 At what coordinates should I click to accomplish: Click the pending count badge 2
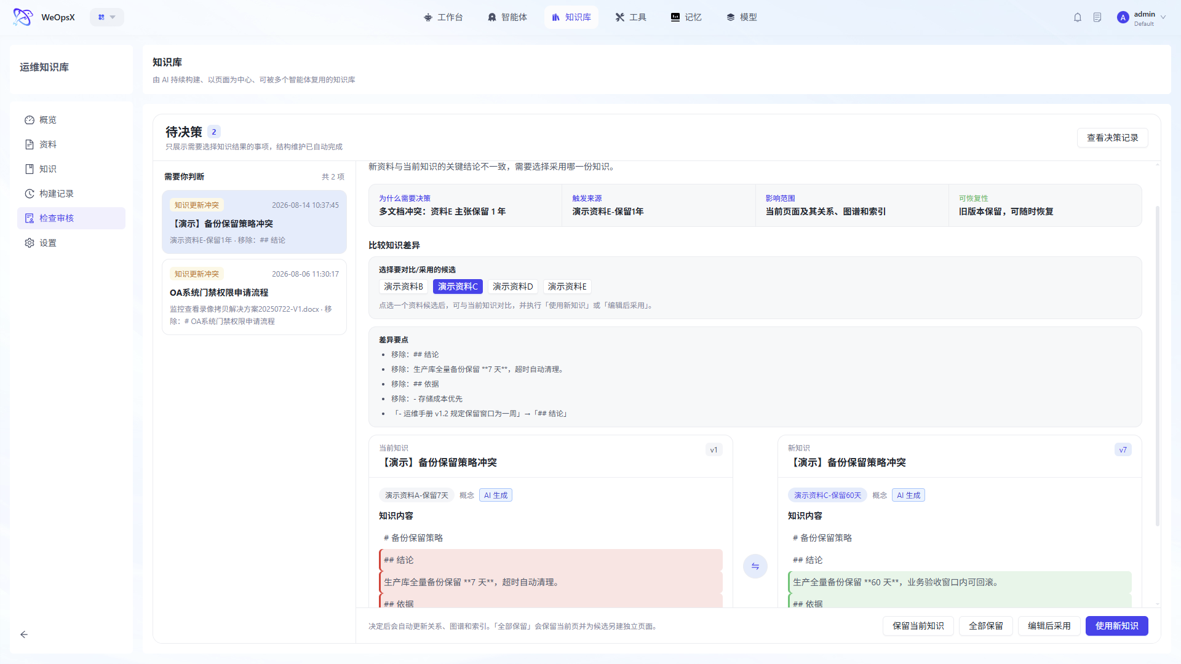click(214, 132)
